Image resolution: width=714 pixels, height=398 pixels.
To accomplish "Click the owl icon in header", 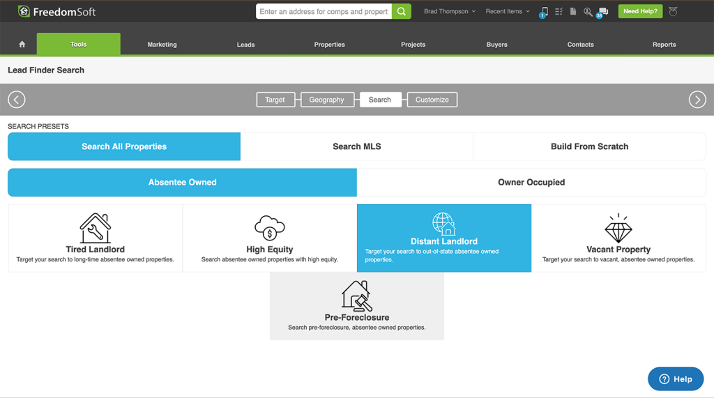I will coord(673,11).
